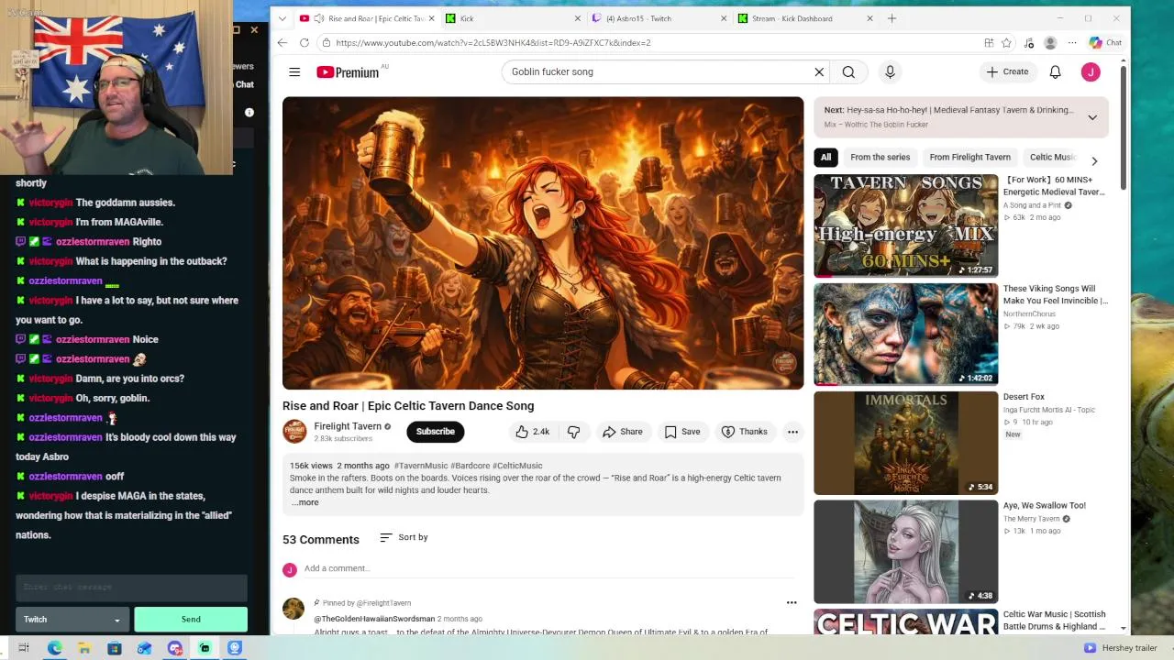Expand the Up Next playlist panel
1174x660 pixels.
(x=1092, y=117)
